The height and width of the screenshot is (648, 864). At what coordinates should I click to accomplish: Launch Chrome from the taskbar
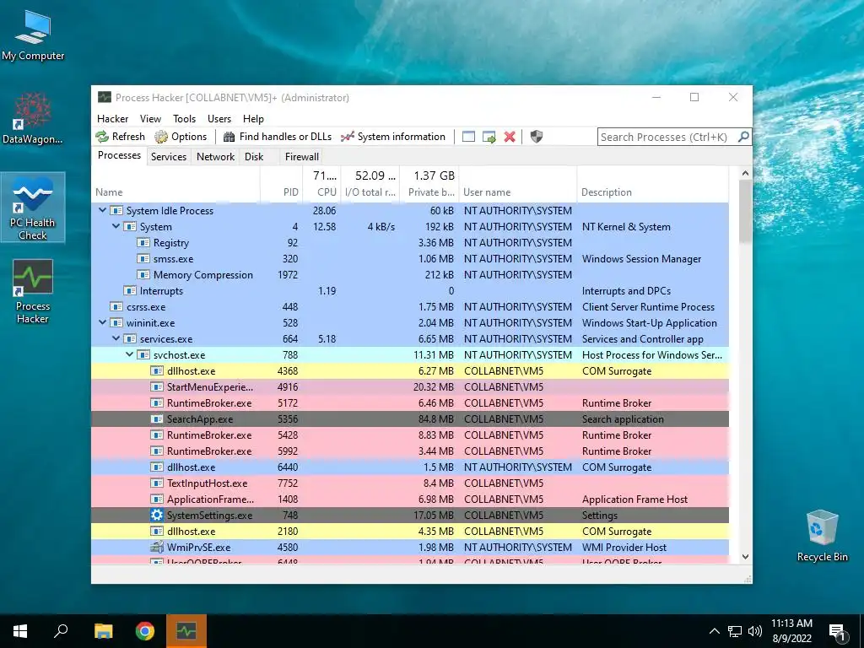[x=145, y=631]
